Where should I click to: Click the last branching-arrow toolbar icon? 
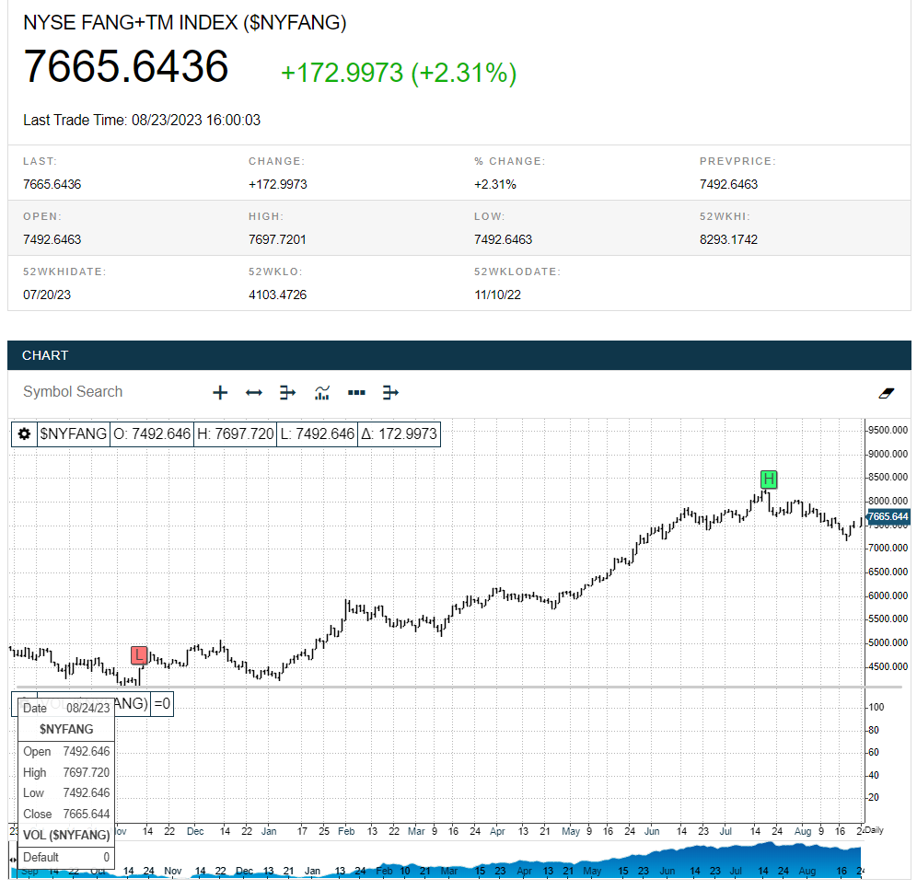coord(390,393)
